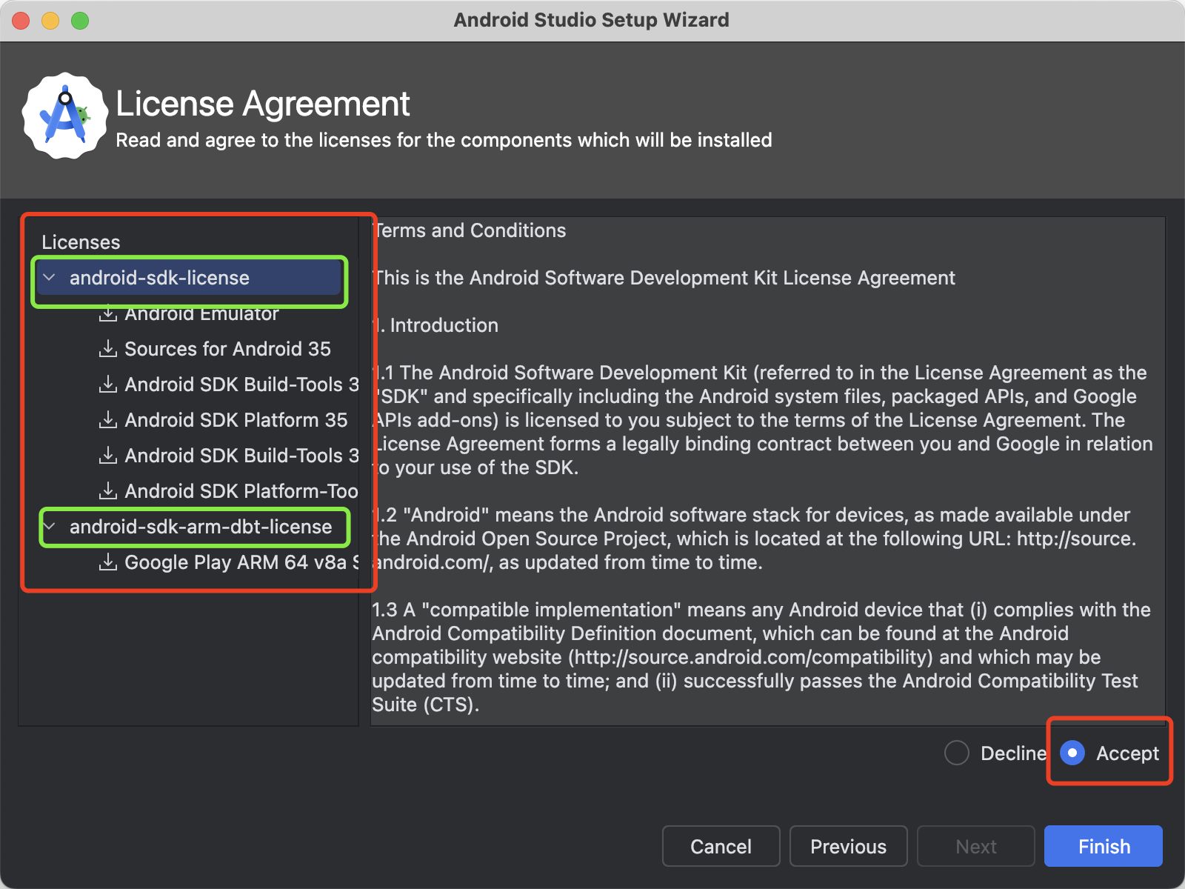This screenshot has width=1185, height=889.
Task: Select the Android Emulator tree row
Action: (201, 313)
